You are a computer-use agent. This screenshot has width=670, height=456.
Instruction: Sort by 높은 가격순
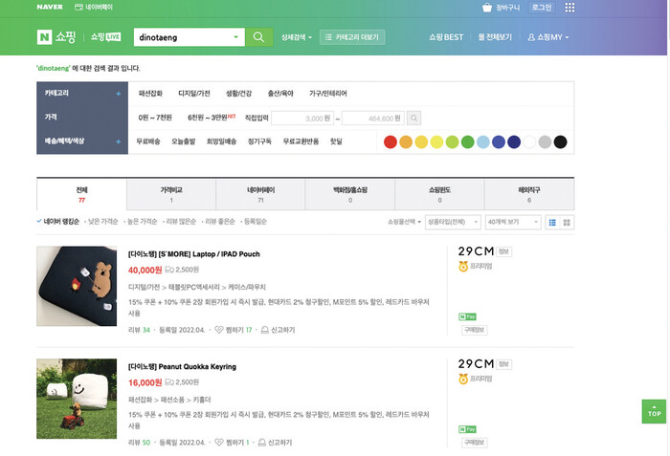[x=141, y=222]
